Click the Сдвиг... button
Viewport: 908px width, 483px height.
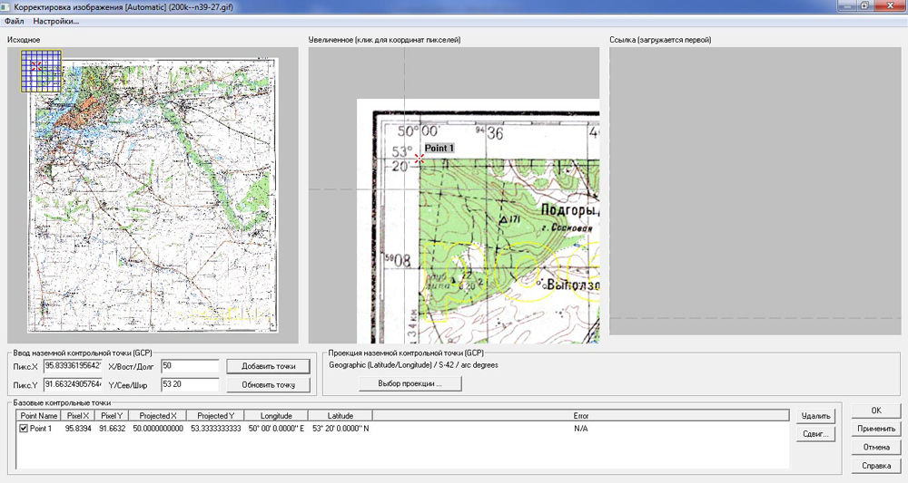click(814, 435)
